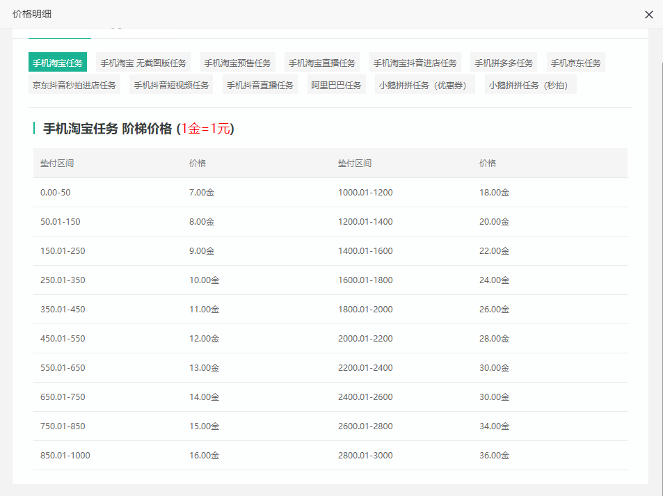This screenshot has width=663, height=496.
Task: Click the 24.00金 price cell
Action: 494,280
